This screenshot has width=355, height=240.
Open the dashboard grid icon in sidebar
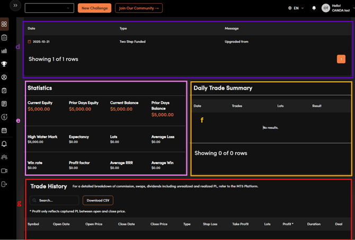[4, 24]
